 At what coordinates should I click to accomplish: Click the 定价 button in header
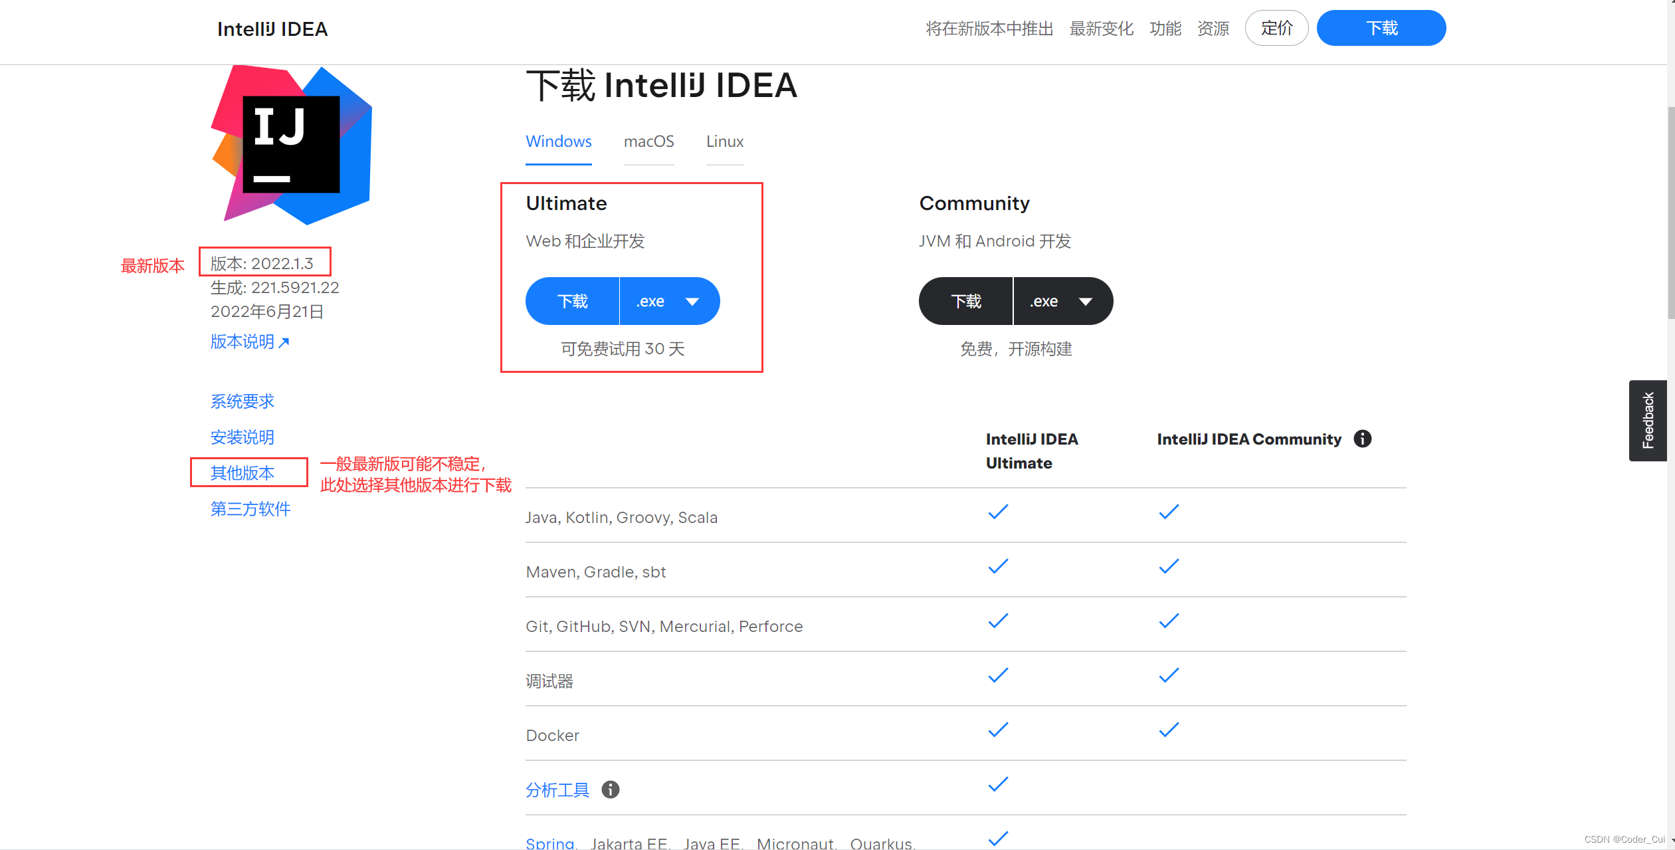pos(1276,29)
